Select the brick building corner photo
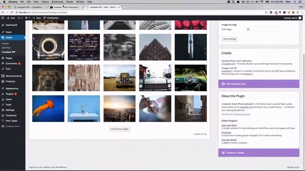The height and width of the screenshot is (171, 305). [x=155, y=47]
